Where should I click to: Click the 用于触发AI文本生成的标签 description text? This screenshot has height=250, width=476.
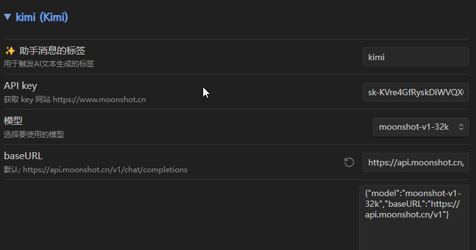[49, 64]
